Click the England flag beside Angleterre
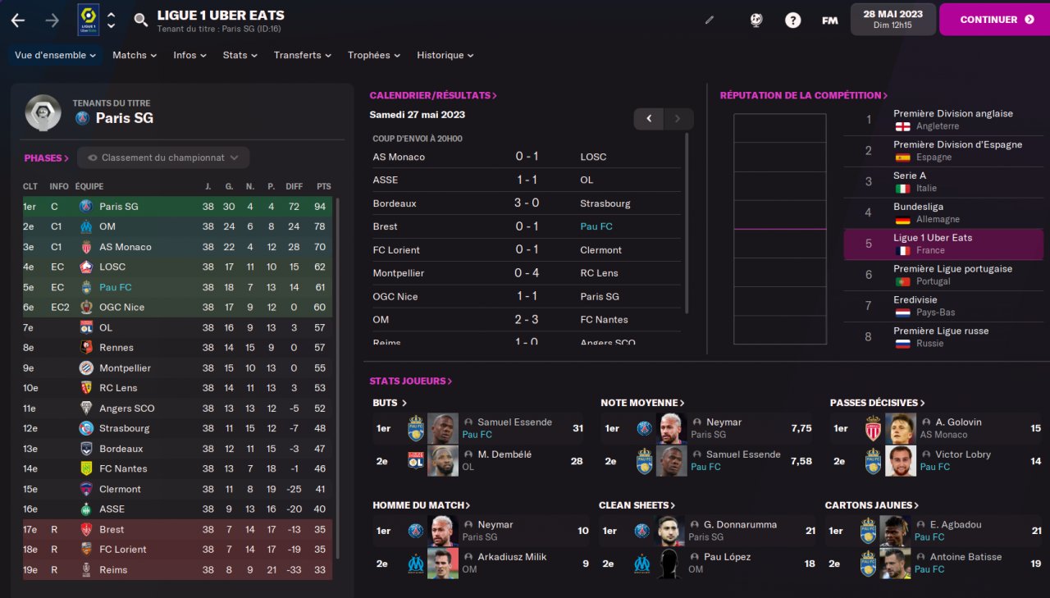 tap(902, 126)
